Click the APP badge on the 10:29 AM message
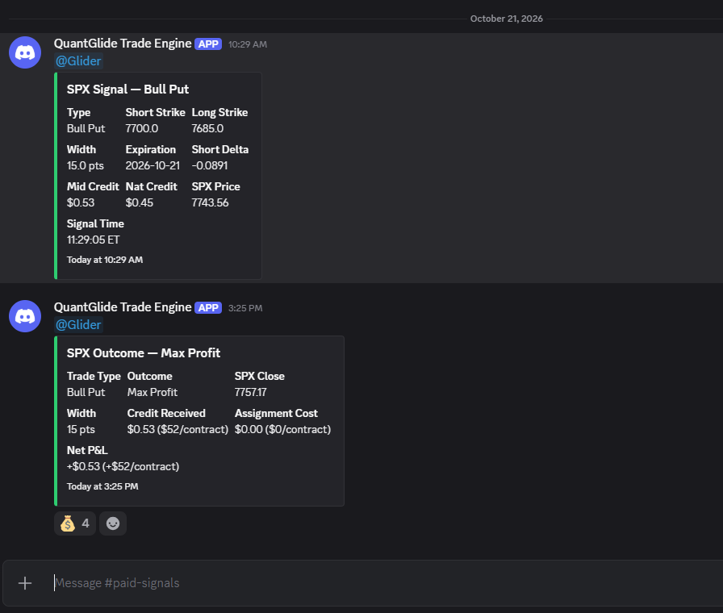 coord(208,44)
